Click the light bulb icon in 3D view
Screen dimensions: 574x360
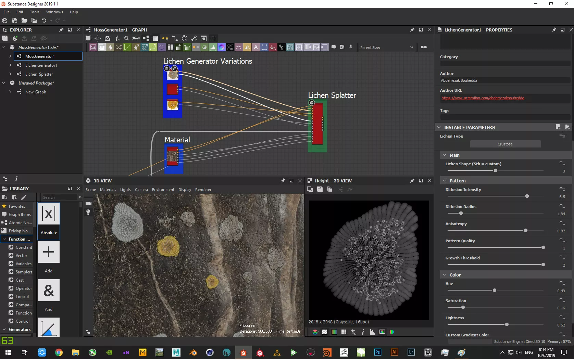[88, 212]
